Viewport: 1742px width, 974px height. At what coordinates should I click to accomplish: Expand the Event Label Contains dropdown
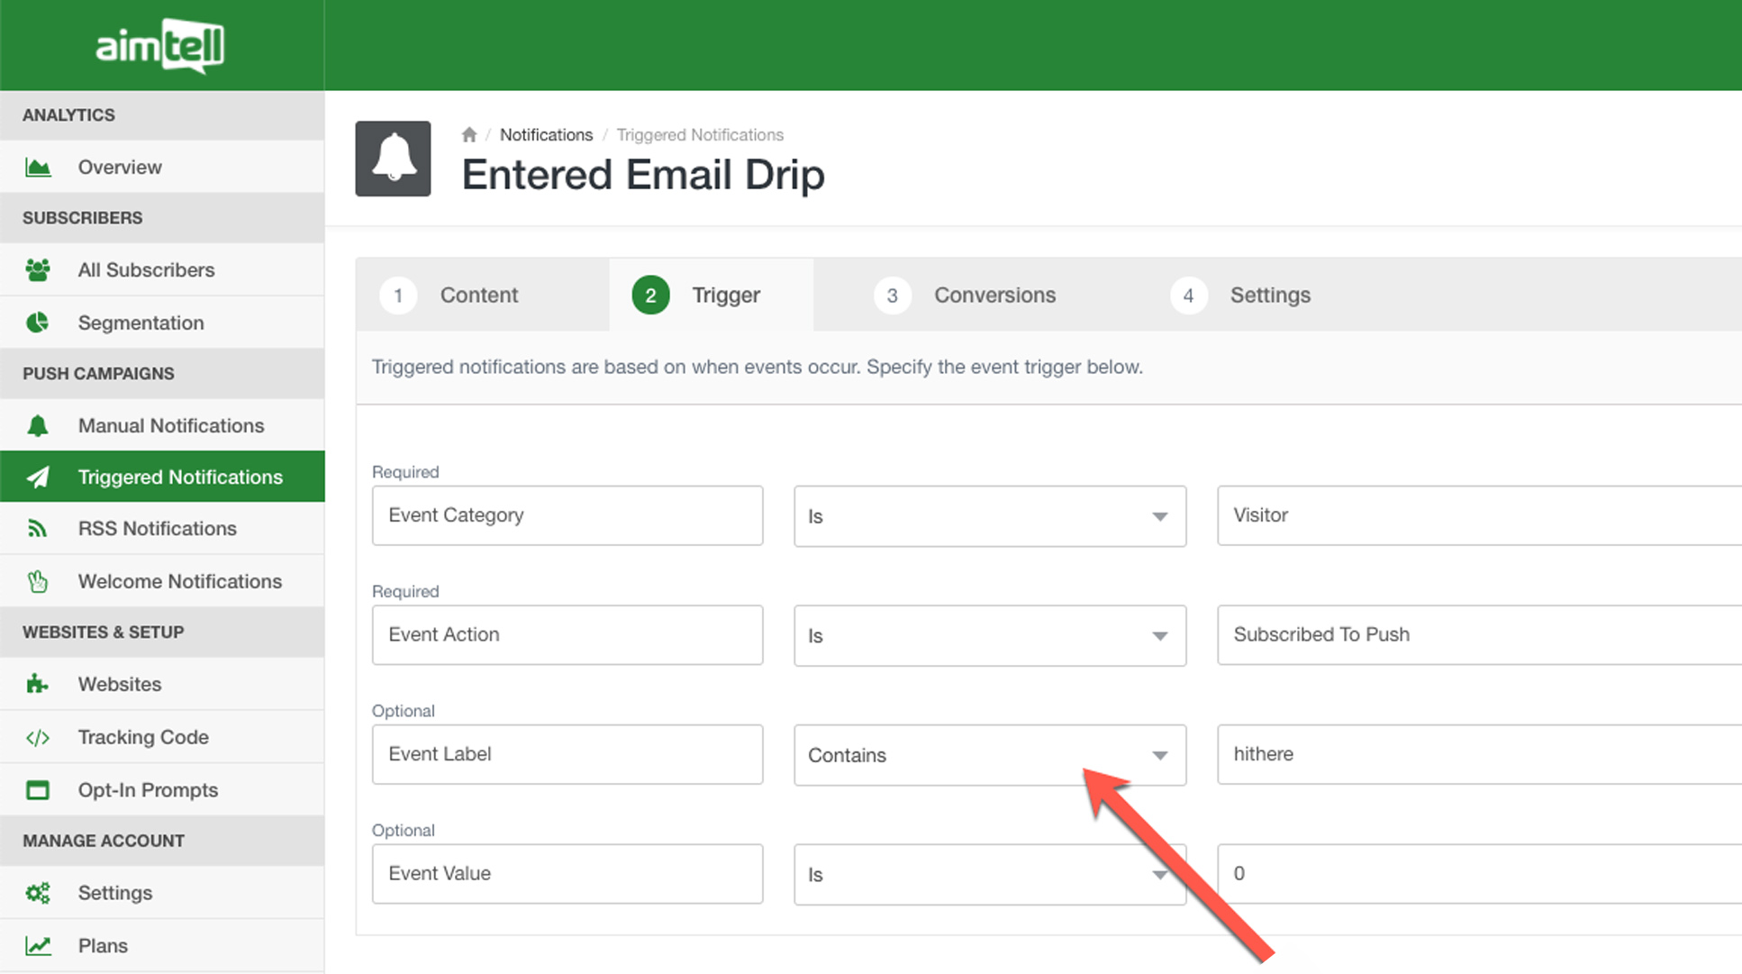[989, 755]
